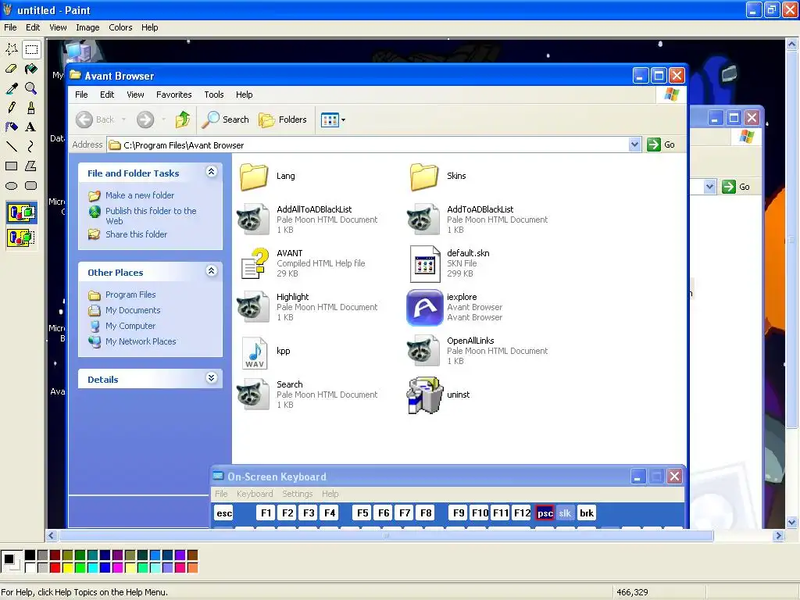Image resolution: width=800 pixels, height=600 pixels.
Task: Toggle the psc key on On-Screen Keyboard
Action: click(x=545, y=513)
